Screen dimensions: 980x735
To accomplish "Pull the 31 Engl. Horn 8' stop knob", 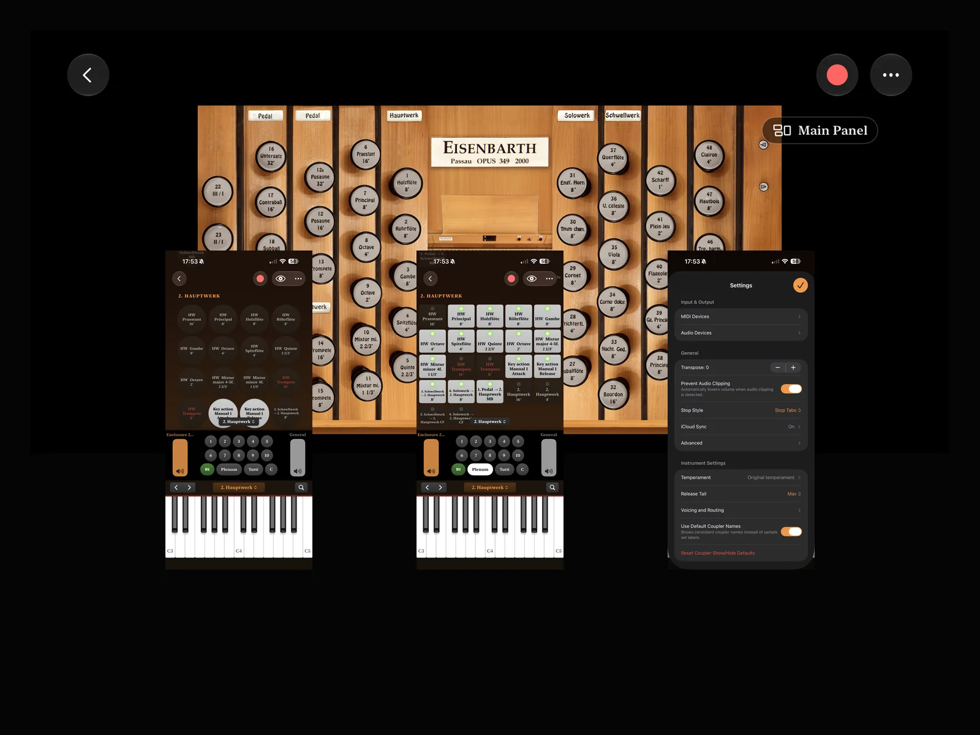I will click(573, 183).
